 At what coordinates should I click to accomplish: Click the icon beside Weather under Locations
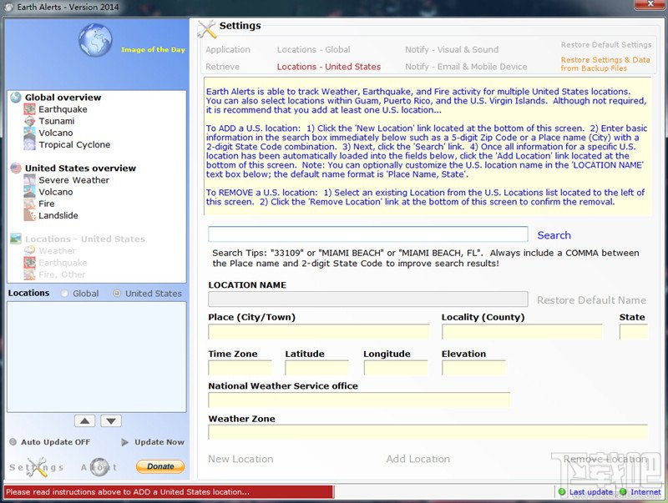click(29, 250)
